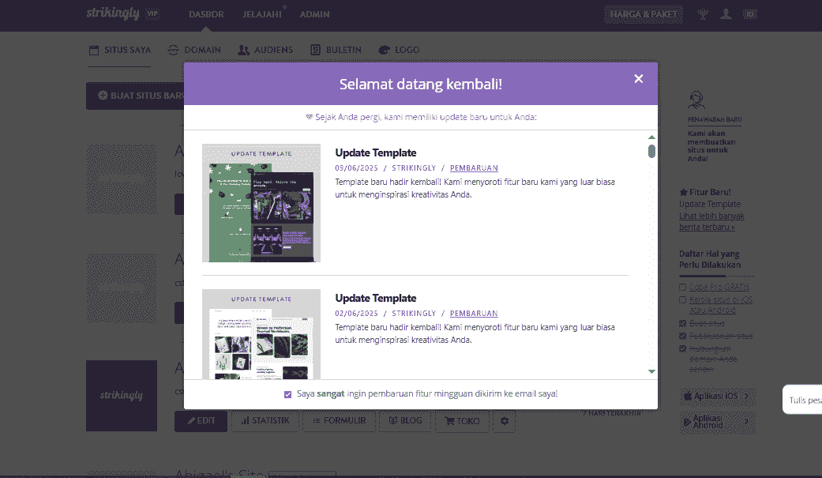Open Kelola situs di iOS atau Android link

click(x=720, y=305)
